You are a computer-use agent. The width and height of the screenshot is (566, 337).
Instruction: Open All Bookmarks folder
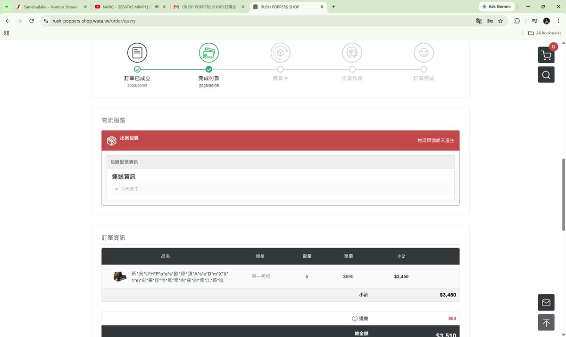(x=545, y=33)
